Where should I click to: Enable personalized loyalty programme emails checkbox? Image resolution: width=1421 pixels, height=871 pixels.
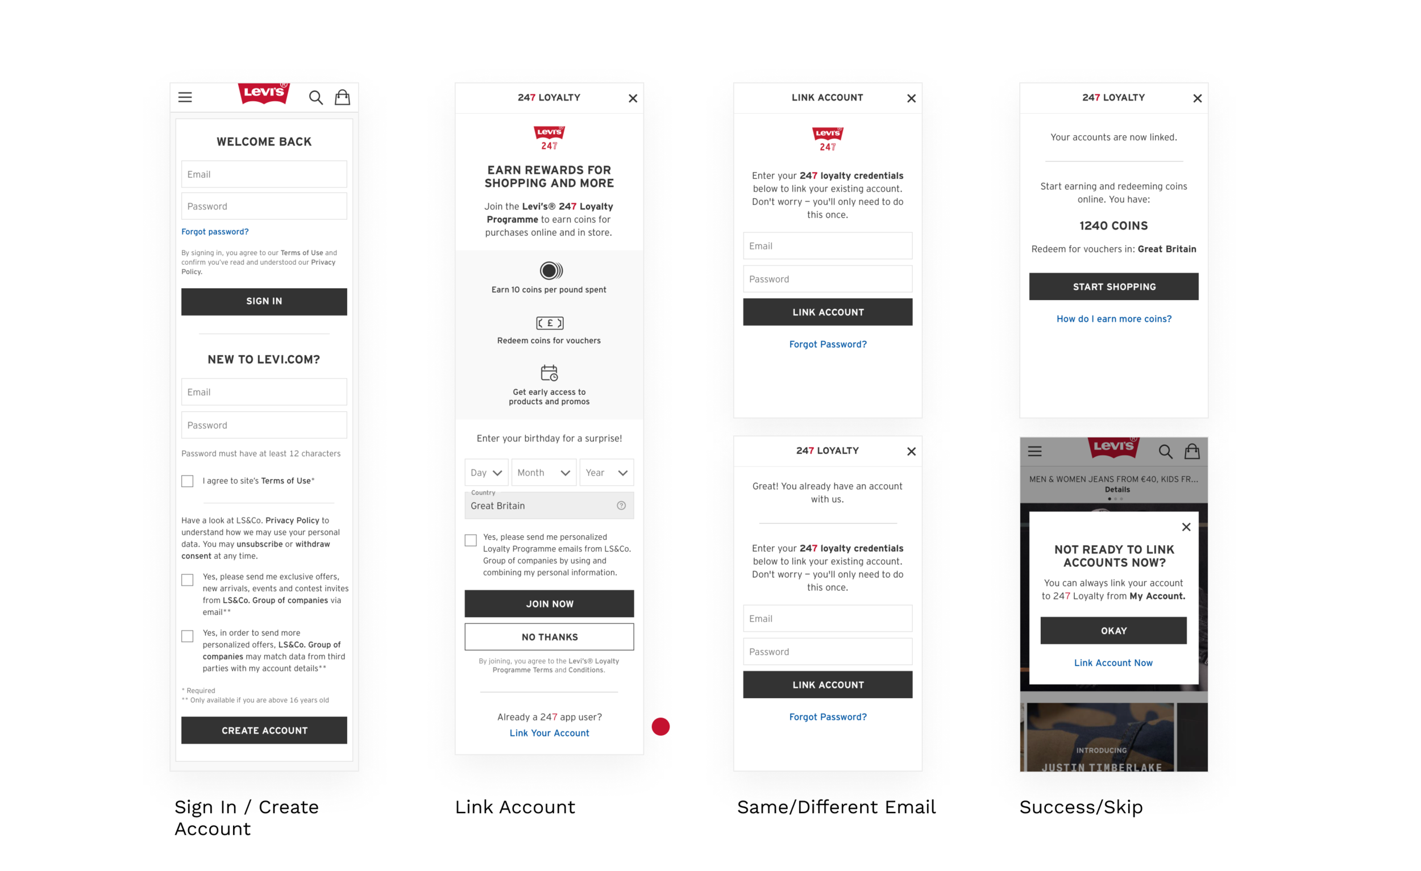[x=470, y=535]
